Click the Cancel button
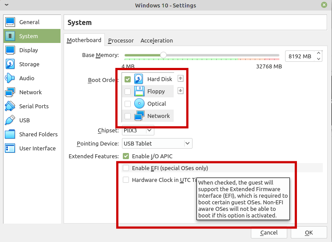 (x=269, y=233)
